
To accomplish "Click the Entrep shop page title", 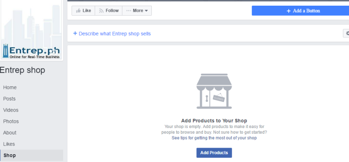I will tap(22, 70).
